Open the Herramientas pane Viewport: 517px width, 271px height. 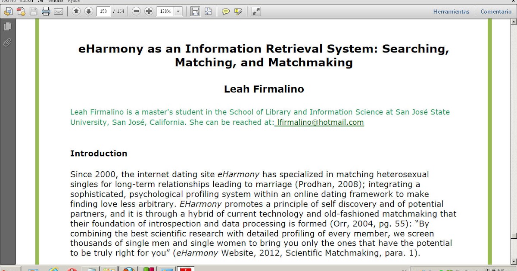tap(451, 12)
